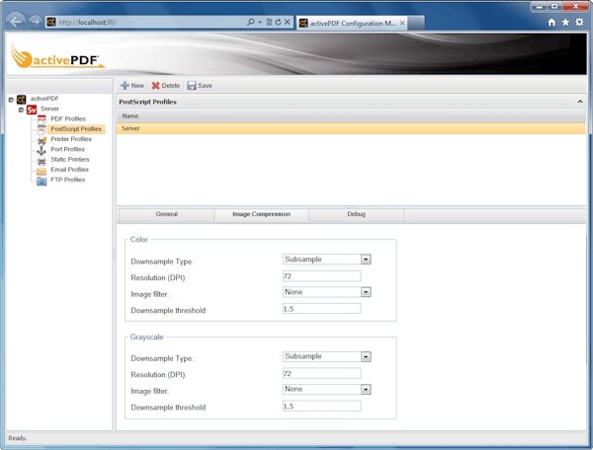593x450 pixels.
Task: Open Color Downsample Type dropdown
Action: tap(366, 260)
